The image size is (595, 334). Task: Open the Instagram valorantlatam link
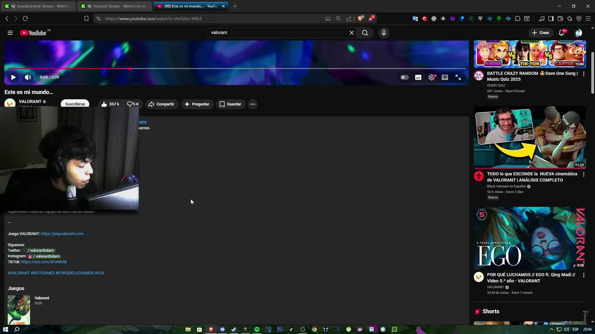44,256
